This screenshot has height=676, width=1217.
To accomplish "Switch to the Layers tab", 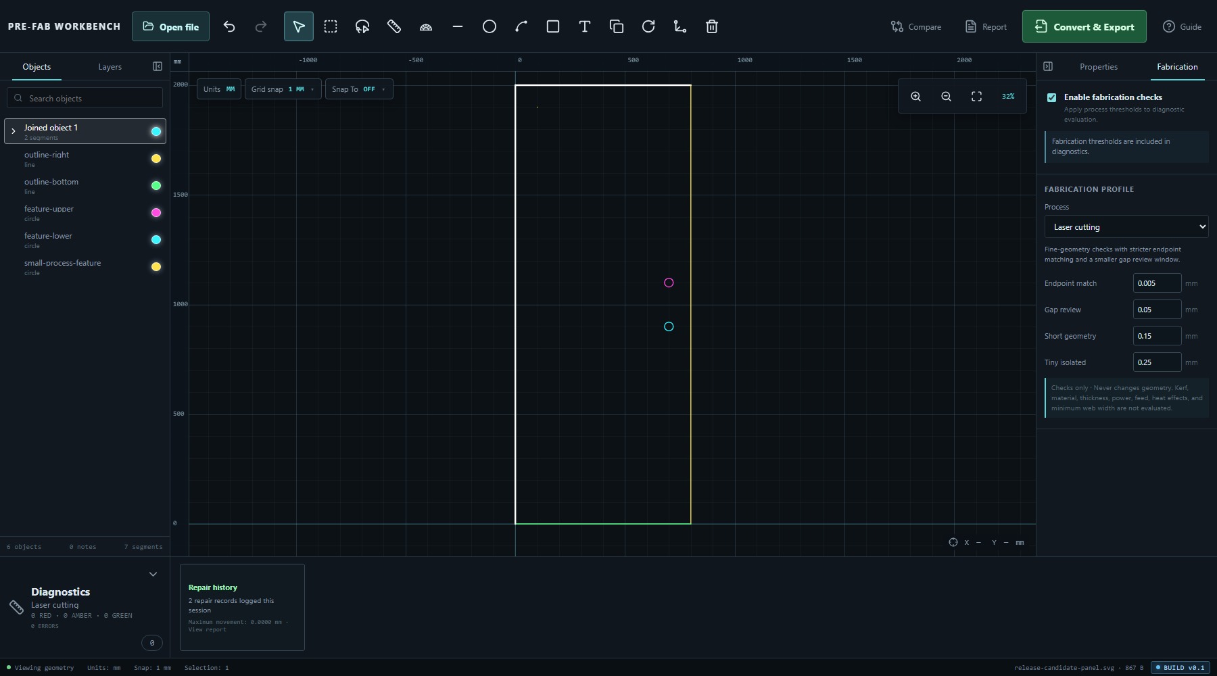I will pos(110,67).
